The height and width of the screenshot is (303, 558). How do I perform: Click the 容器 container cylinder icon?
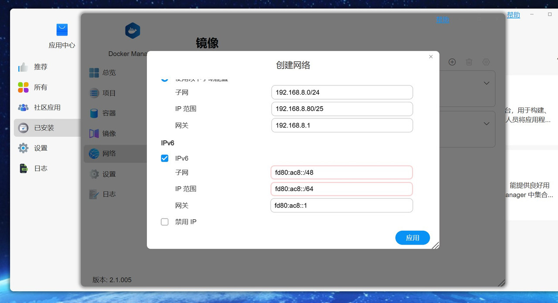click(94, 113)
